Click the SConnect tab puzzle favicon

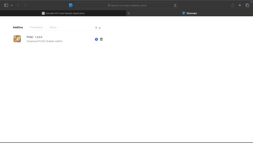[x=184, y=13]
